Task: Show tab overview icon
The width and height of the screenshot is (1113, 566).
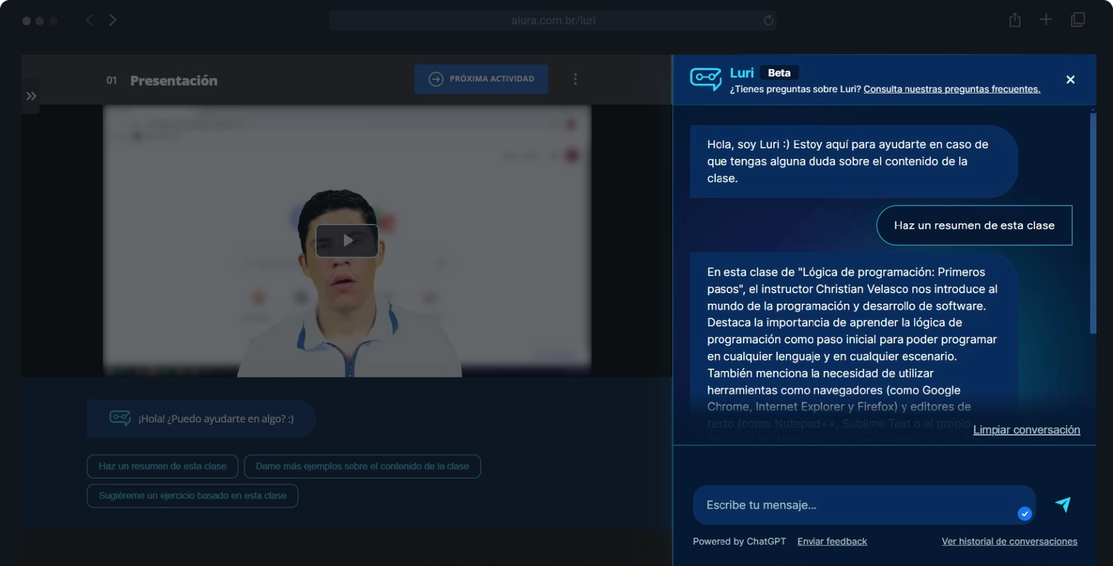Action: coord(1078,19)
